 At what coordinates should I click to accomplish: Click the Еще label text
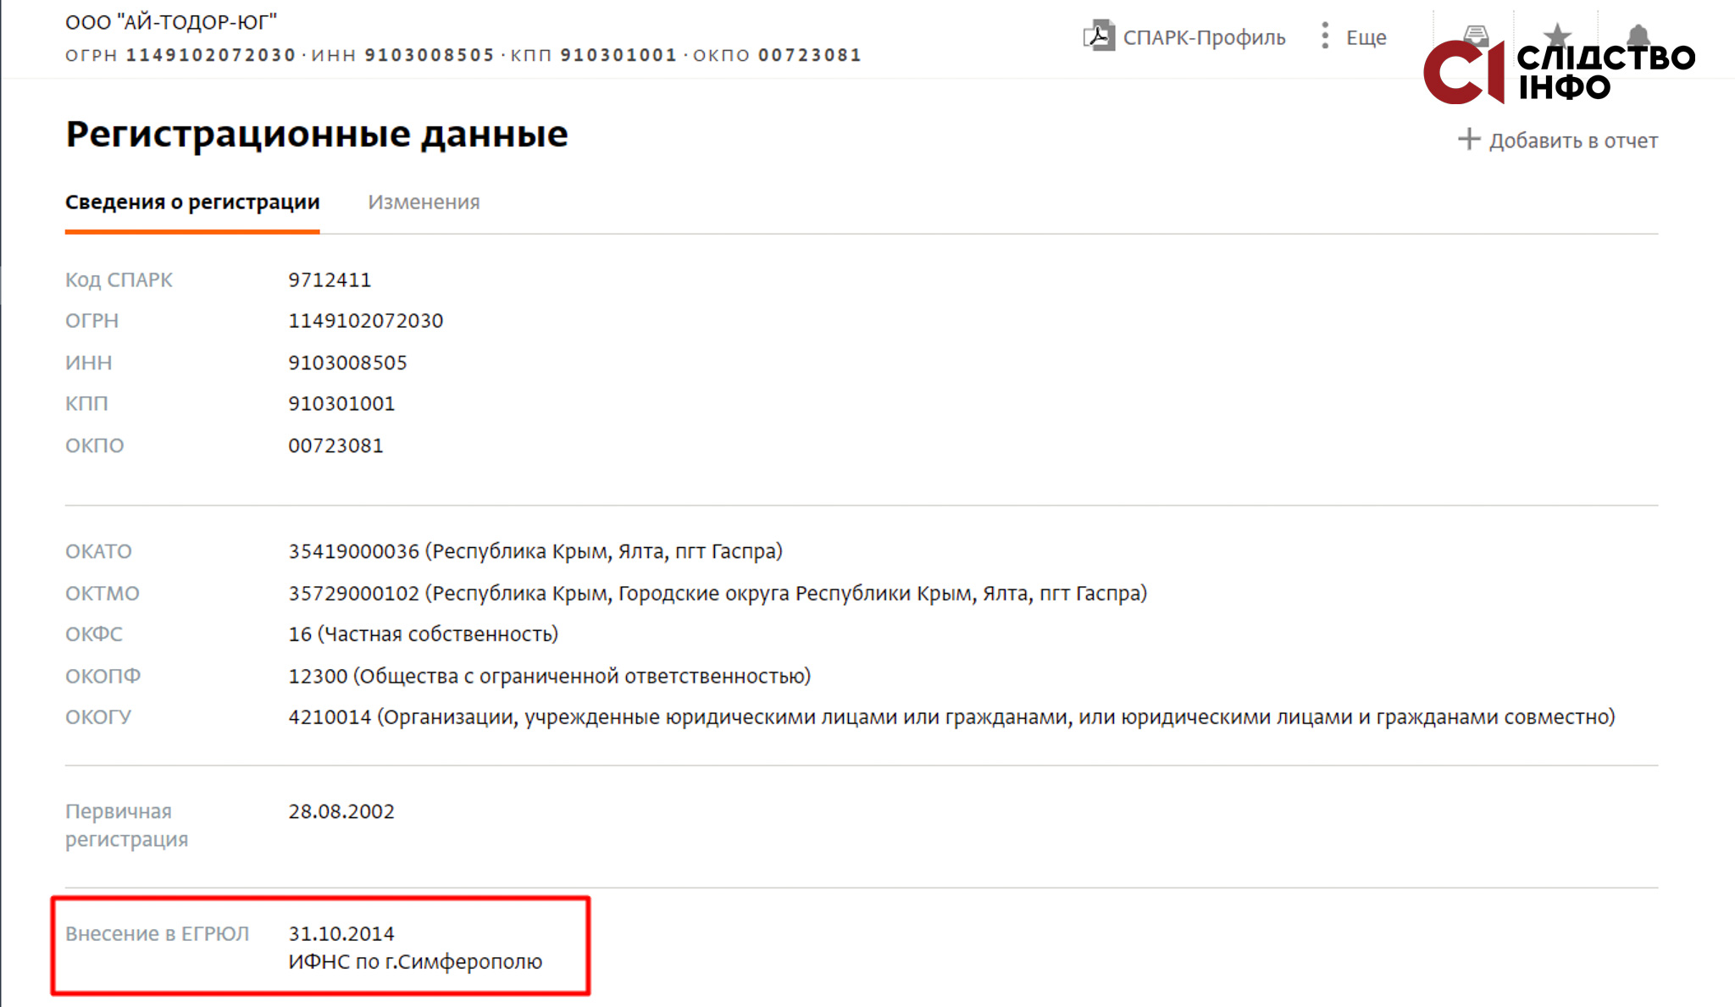[1366, 37]
